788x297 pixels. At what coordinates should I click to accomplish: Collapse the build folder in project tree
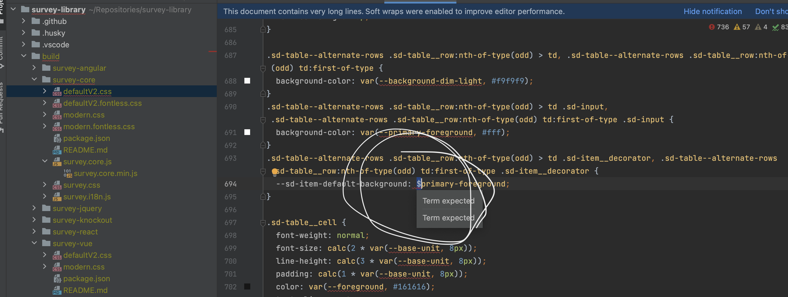pos(23,56)
